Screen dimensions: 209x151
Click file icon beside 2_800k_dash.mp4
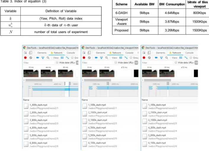(26, 114)
